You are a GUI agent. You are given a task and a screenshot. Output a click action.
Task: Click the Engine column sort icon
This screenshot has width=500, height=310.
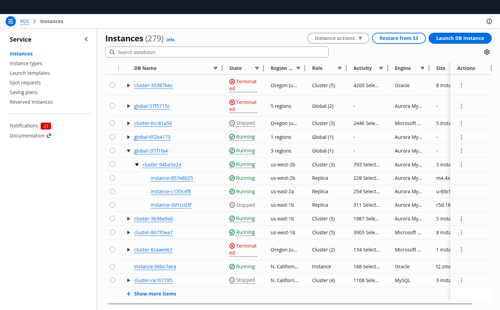(422, 68)
